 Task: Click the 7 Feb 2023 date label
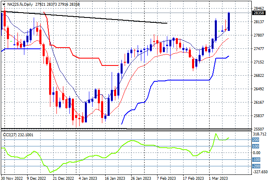166,179
